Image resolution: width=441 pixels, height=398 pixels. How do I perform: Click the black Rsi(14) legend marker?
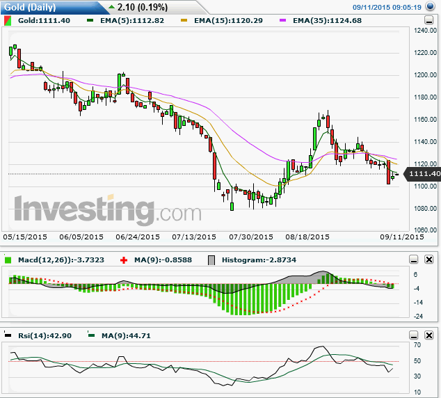click(x=8, y=335)
